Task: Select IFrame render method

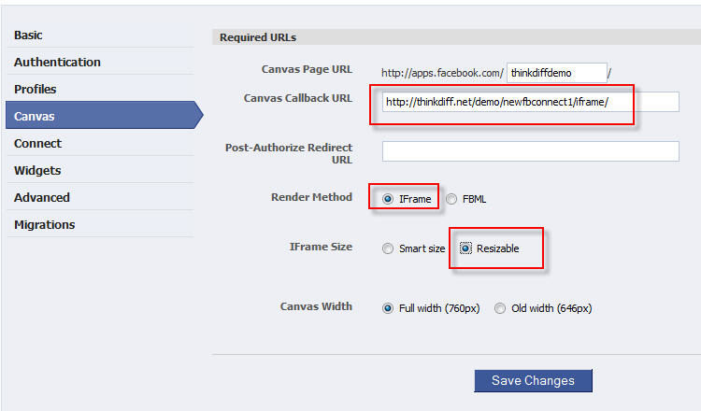Action: pyautogui.click(x=388, y=199)
